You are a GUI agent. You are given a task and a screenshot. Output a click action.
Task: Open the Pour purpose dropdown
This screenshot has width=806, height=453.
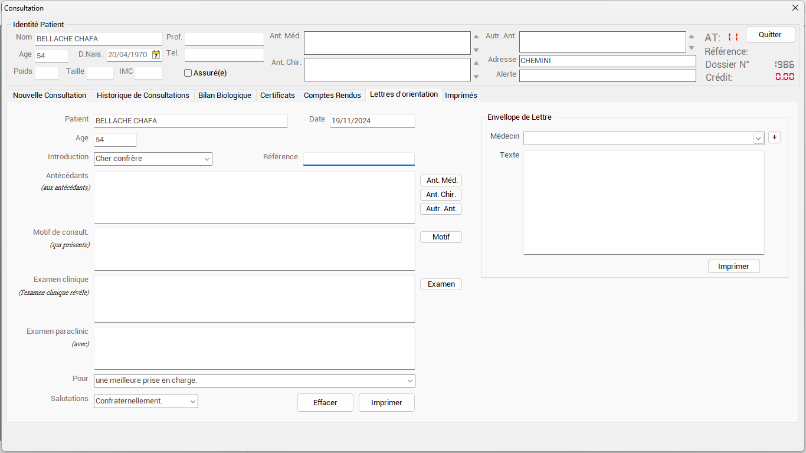(x=409, y=380)
